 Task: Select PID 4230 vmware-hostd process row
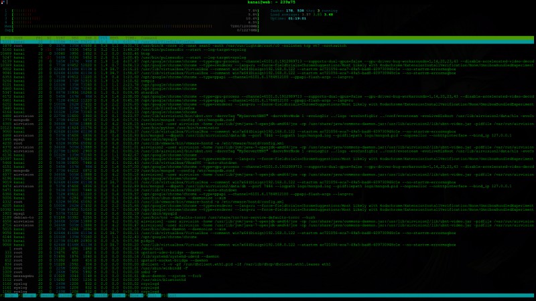click(x=267, y=143)
